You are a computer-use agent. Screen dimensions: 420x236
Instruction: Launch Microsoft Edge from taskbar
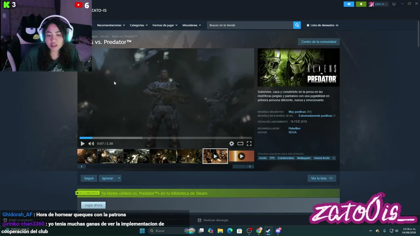pos(230,231)
